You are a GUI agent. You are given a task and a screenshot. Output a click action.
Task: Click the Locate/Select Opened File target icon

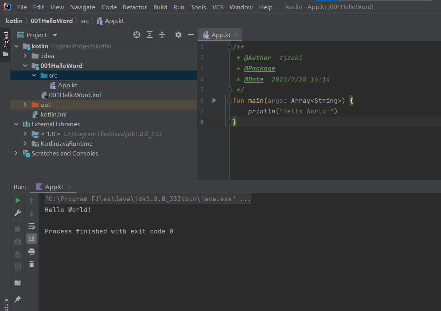pos(137,35)
